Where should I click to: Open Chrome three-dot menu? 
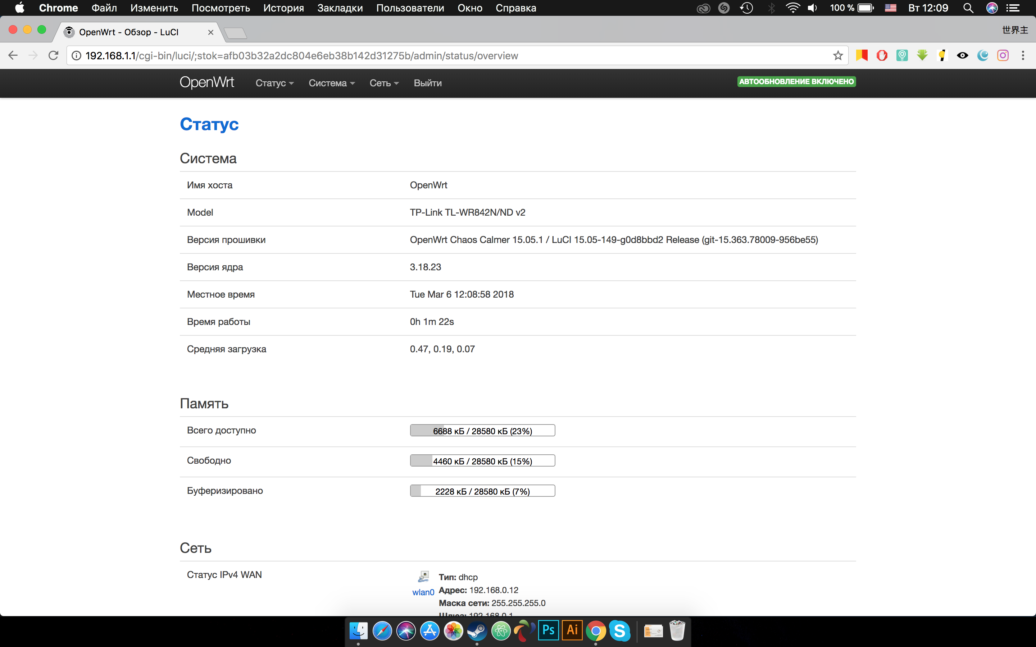pos(1023,56)
